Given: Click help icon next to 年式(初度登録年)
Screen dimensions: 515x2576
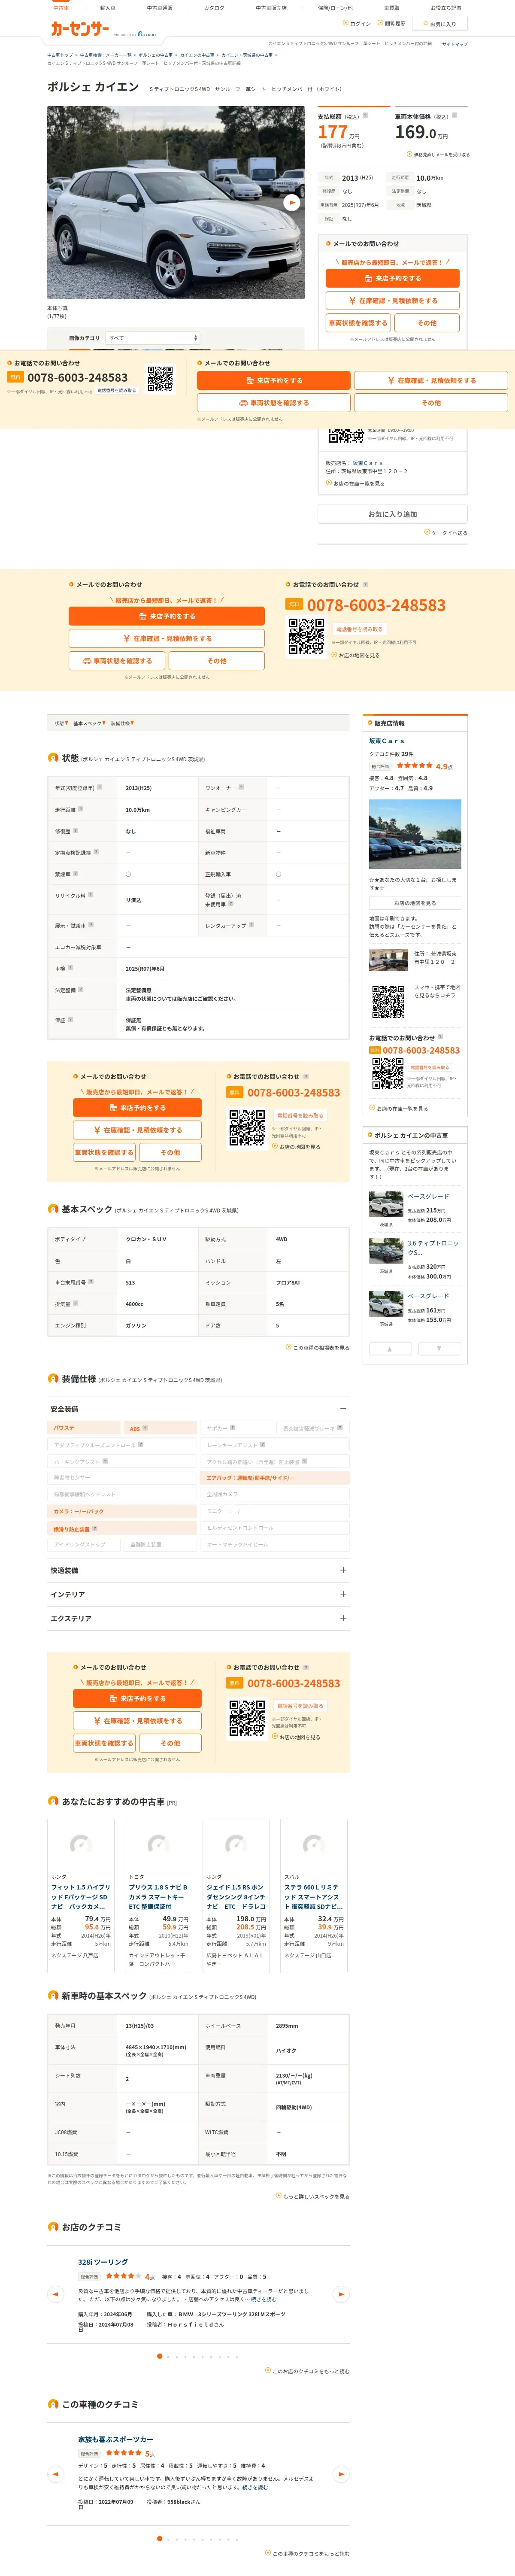Looking at the screenshot, I should pyautogui.click(x=99, y=787).
